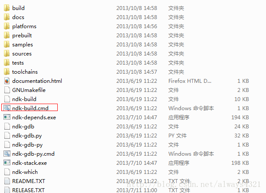This screenshot has width=266, height=193.
Task: Click the ndk-gdb.py file name
Action: point(27,136)
